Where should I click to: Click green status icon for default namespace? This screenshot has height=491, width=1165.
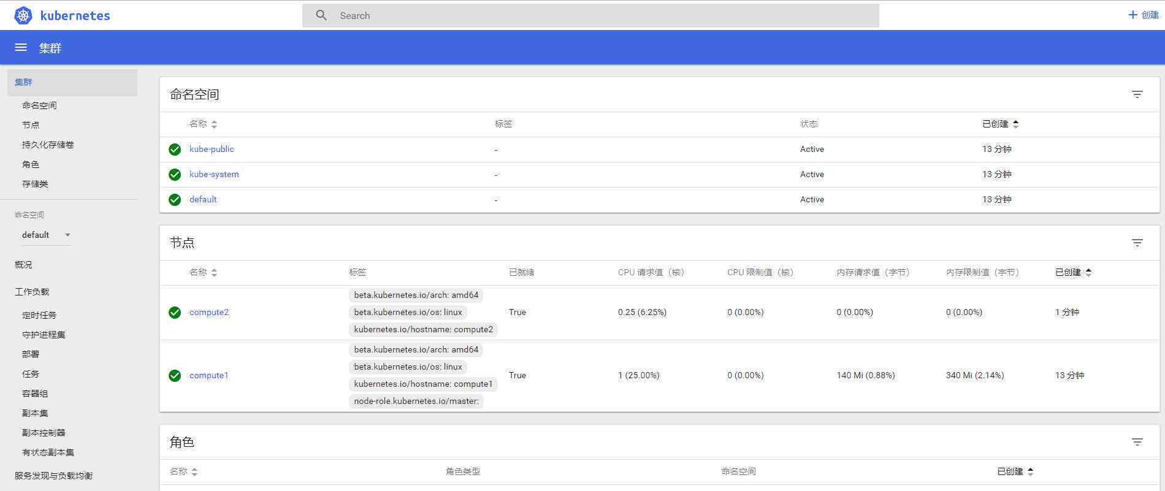click(x=175, y=200)
